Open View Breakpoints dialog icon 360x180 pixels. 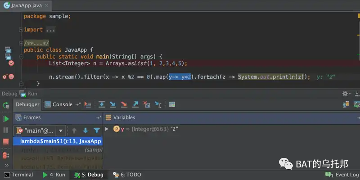[x=6, y=155]
